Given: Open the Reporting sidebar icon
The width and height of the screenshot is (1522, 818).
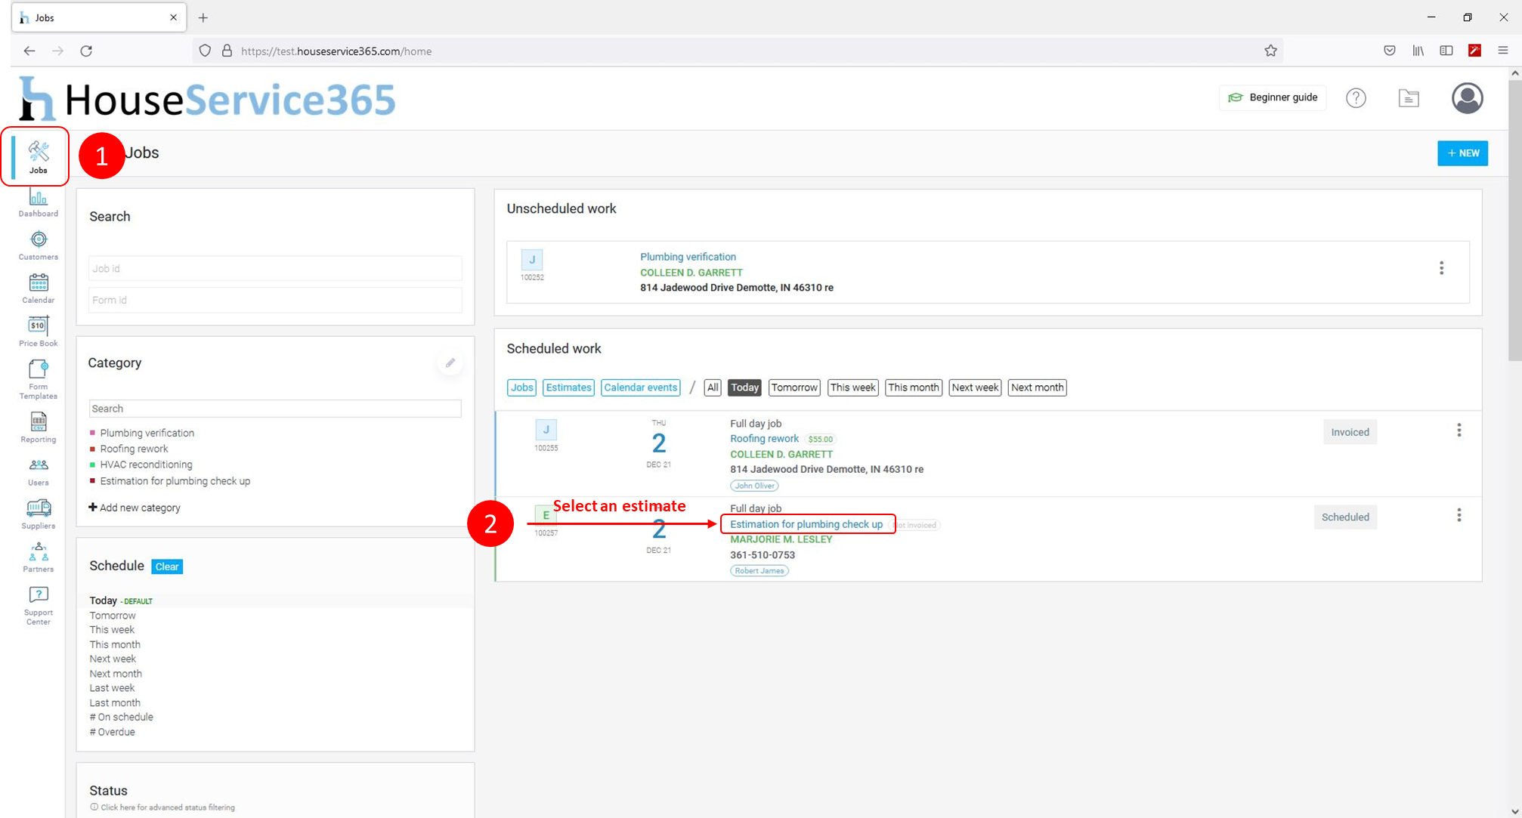Looking at the screenshot, I should pos(38,428).
